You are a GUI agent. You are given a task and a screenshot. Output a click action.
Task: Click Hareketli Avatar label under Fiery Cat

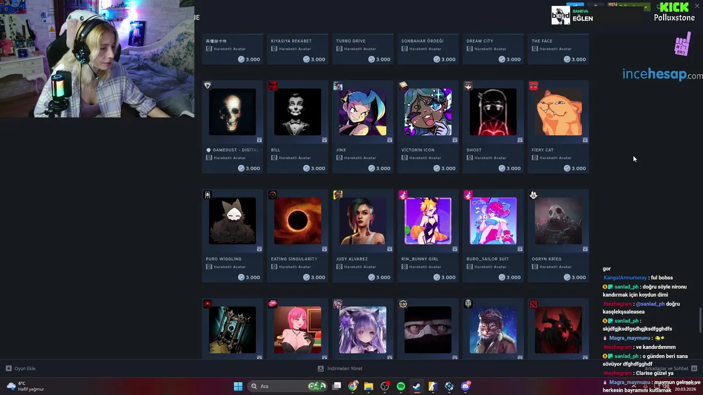coord(556,158)
